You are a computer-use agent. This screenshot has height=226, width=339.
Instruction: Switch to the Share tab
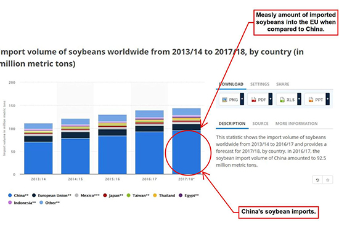pyautogui.click(x=282, y=84)
